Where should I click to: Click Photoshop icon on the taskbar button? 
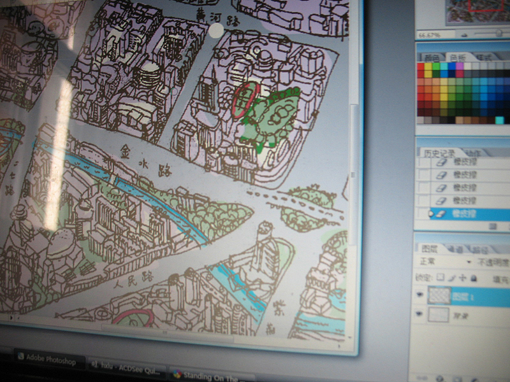click(x=21, y=357)
